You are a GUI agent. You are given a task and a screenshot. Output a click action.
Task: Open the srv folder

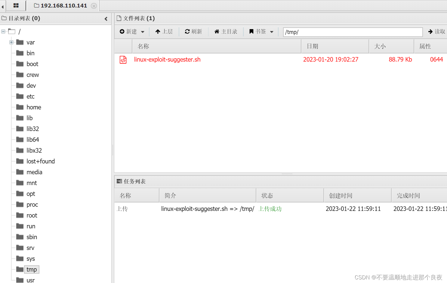click(x=30, y=248)
